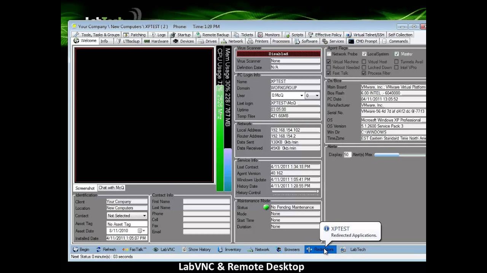Switch to the Welcome tab
This screenshot has width=487, height=273.
click(x=85, y=41)
